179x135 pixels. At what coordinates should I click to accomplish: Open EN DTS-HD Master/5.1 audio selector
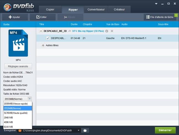[134, 38]
